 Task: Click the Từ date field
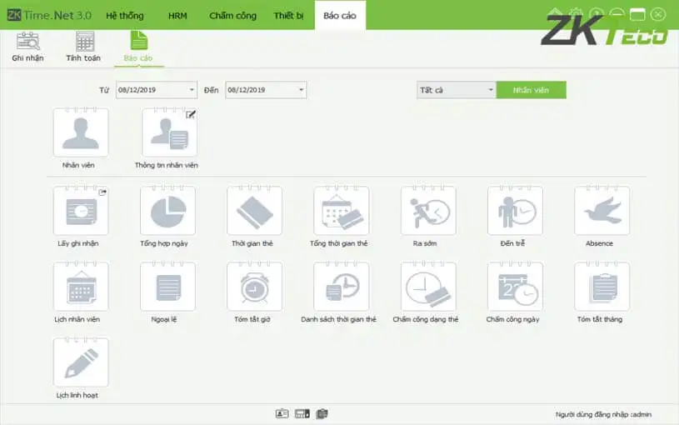157,90
